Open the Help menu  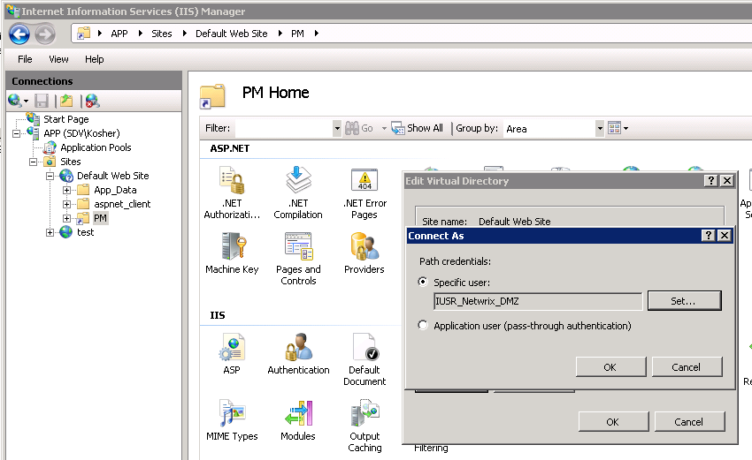(x=95, y=59)
